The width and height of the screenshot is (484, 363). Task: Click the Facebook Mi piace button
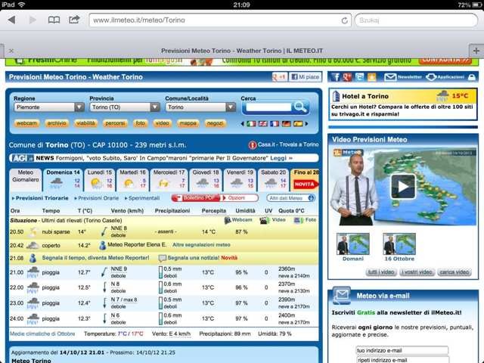pos(305,77)
